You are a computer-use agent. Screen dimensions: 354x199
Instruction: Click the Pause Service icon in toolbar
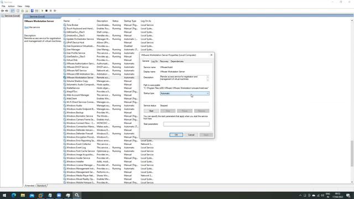click(x=50, y=11)
